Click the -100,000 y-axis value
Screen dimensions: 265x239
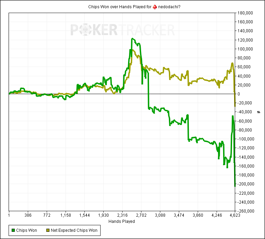click(246, 139)
